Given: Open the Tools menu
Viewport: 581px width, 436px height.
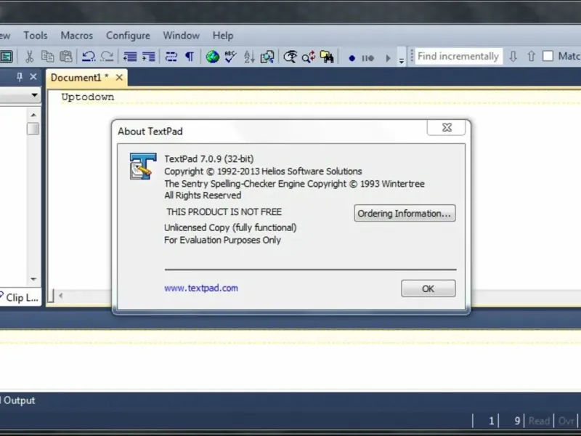Looking at the screenshot, I should (x=36, y=36).
